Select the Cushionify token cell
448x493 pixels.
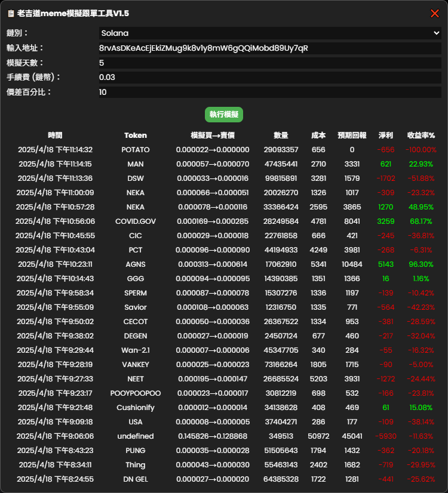136,408
